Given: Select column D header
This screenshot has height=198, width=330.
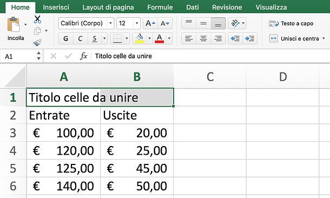Looking at the screenshot, I should tap(283, 77).
